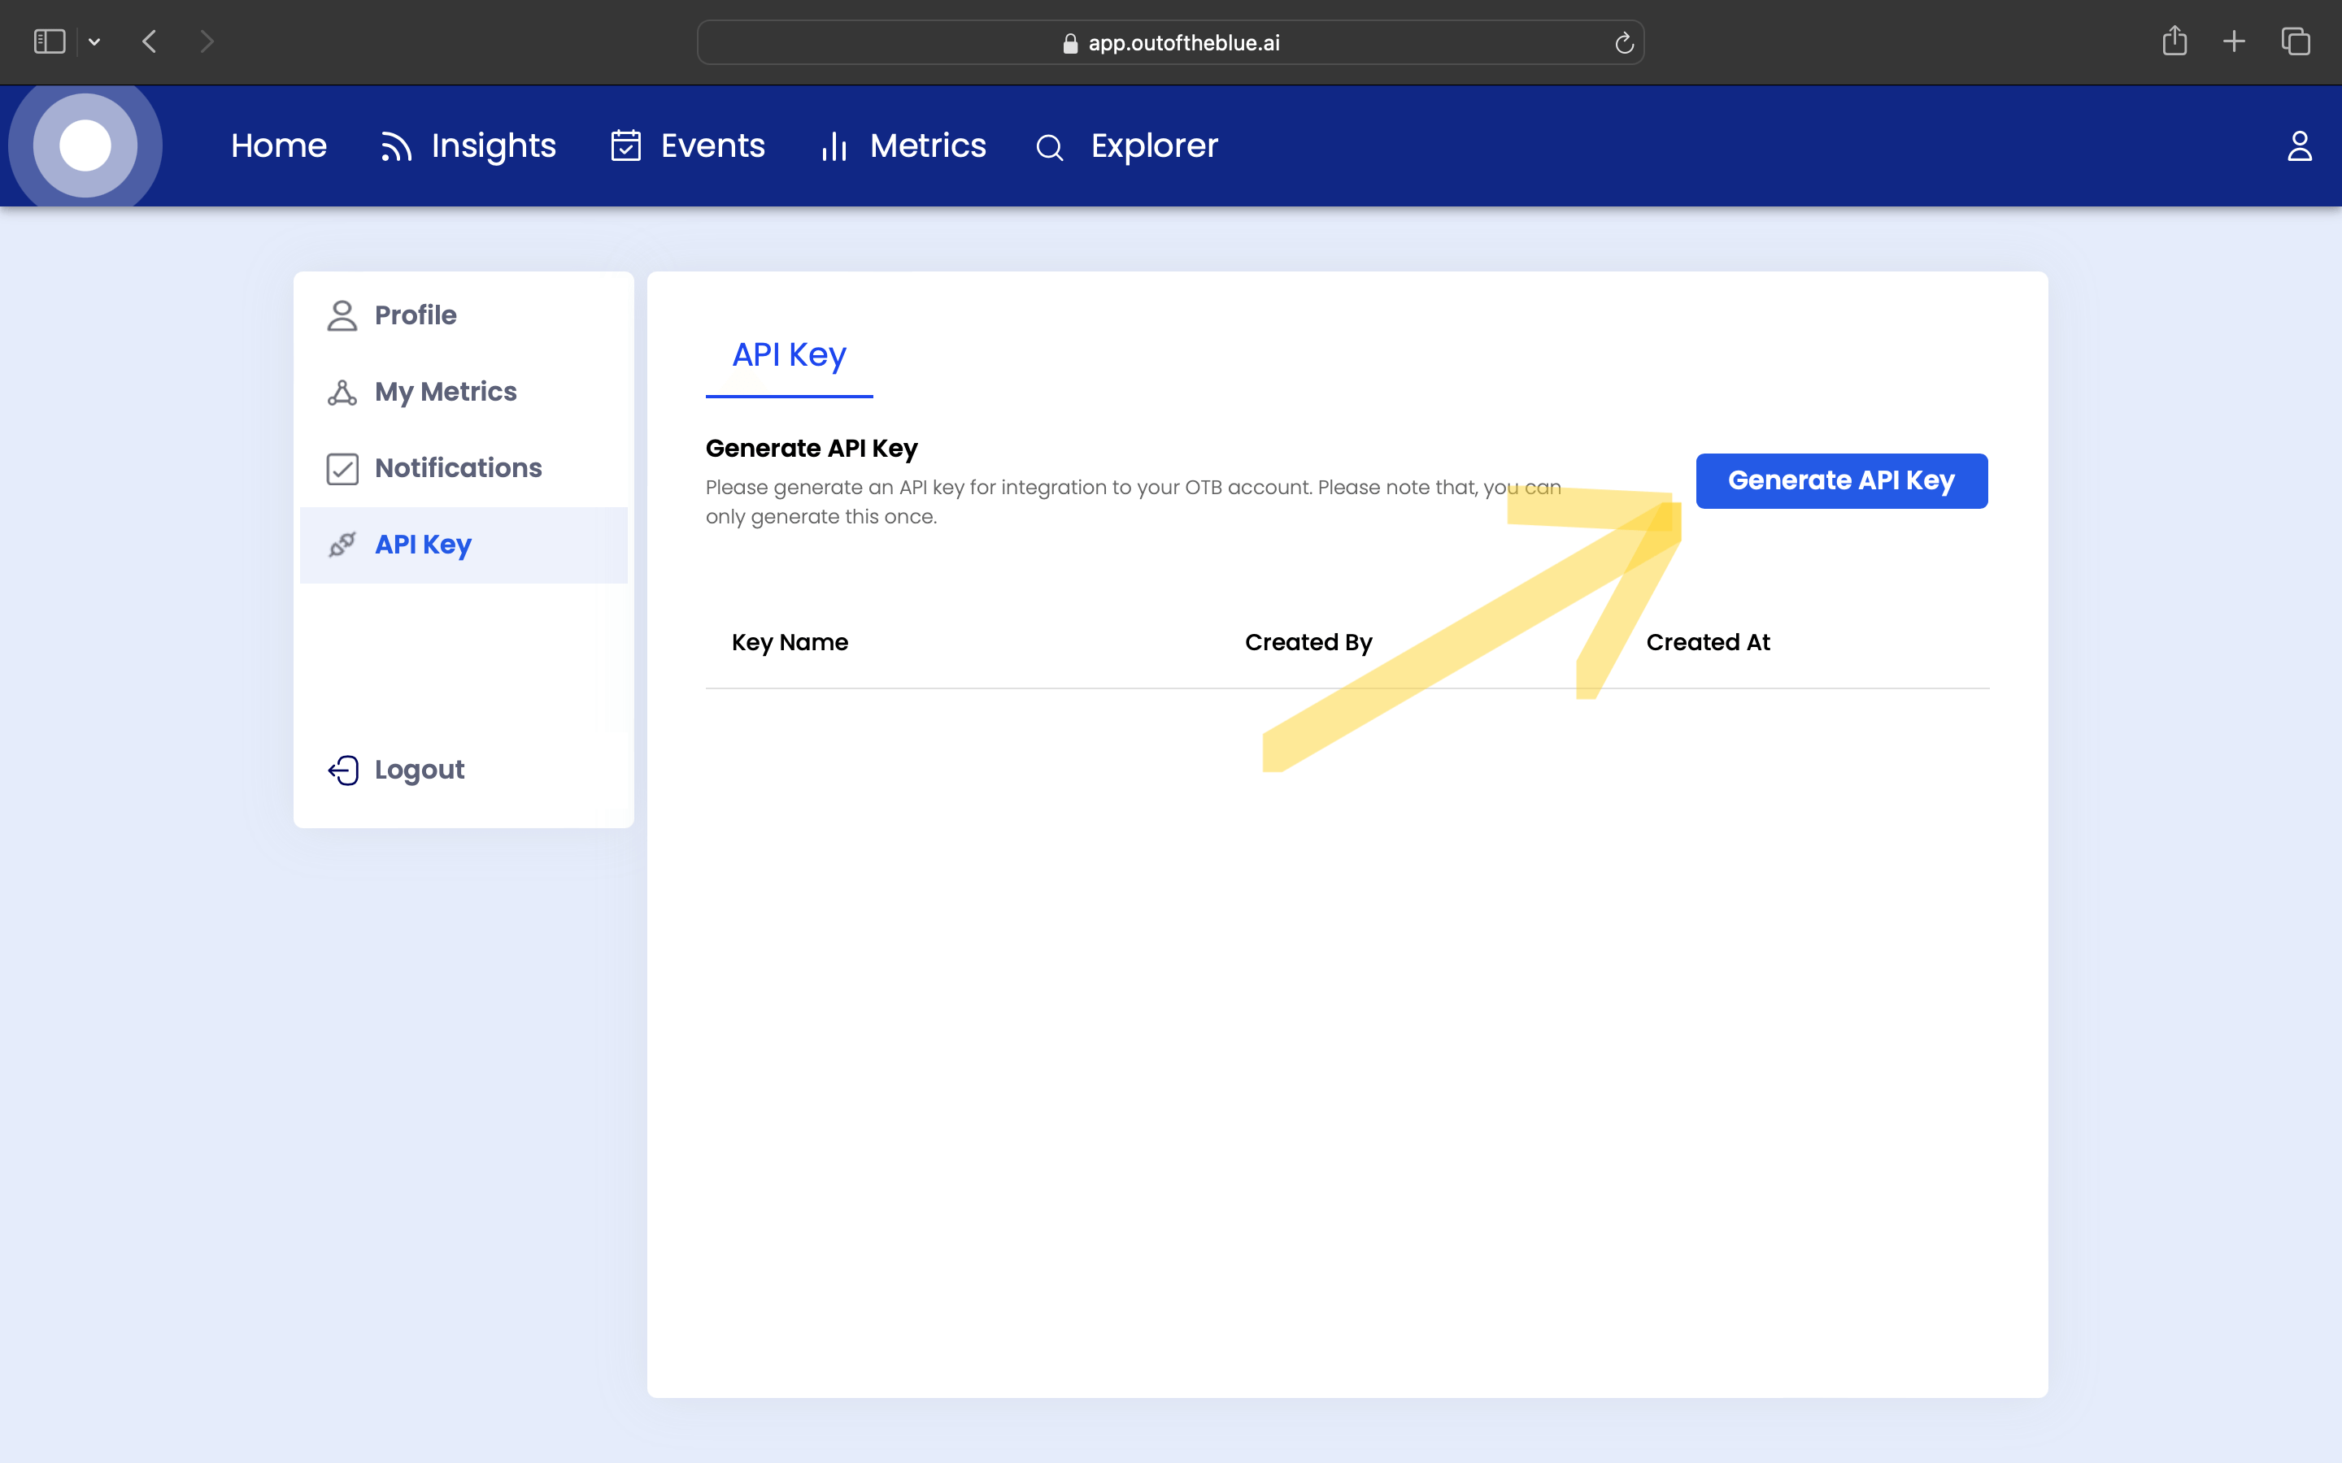Open Notifications settings in sidebar
This screenshot has height=1463, width=2342.
pyautogui.click(x=458, y=468)
